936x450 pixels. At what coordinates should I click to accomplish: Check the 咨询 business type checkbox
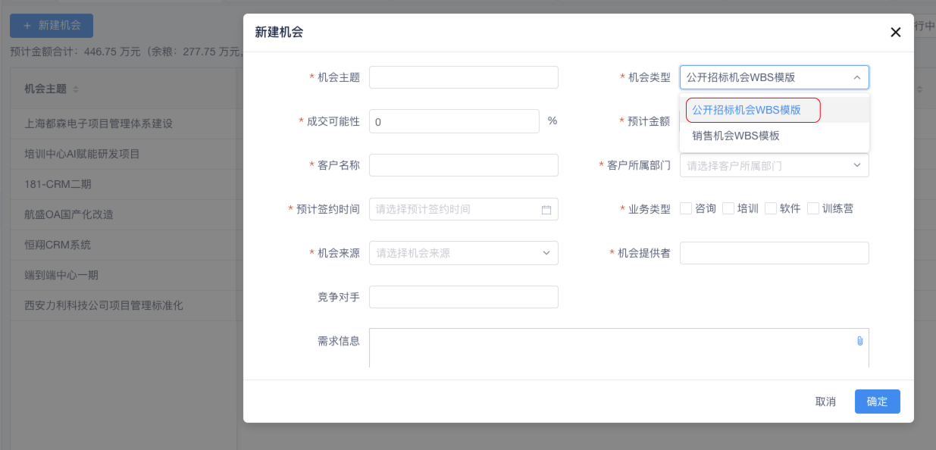point(686,208)
